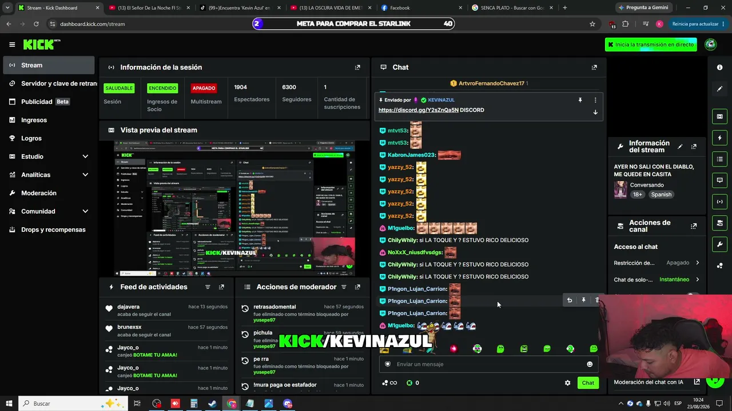Pop out the Feed de actividades panel
The width and height of the screenshot is (732, 411).
(221, 287)
